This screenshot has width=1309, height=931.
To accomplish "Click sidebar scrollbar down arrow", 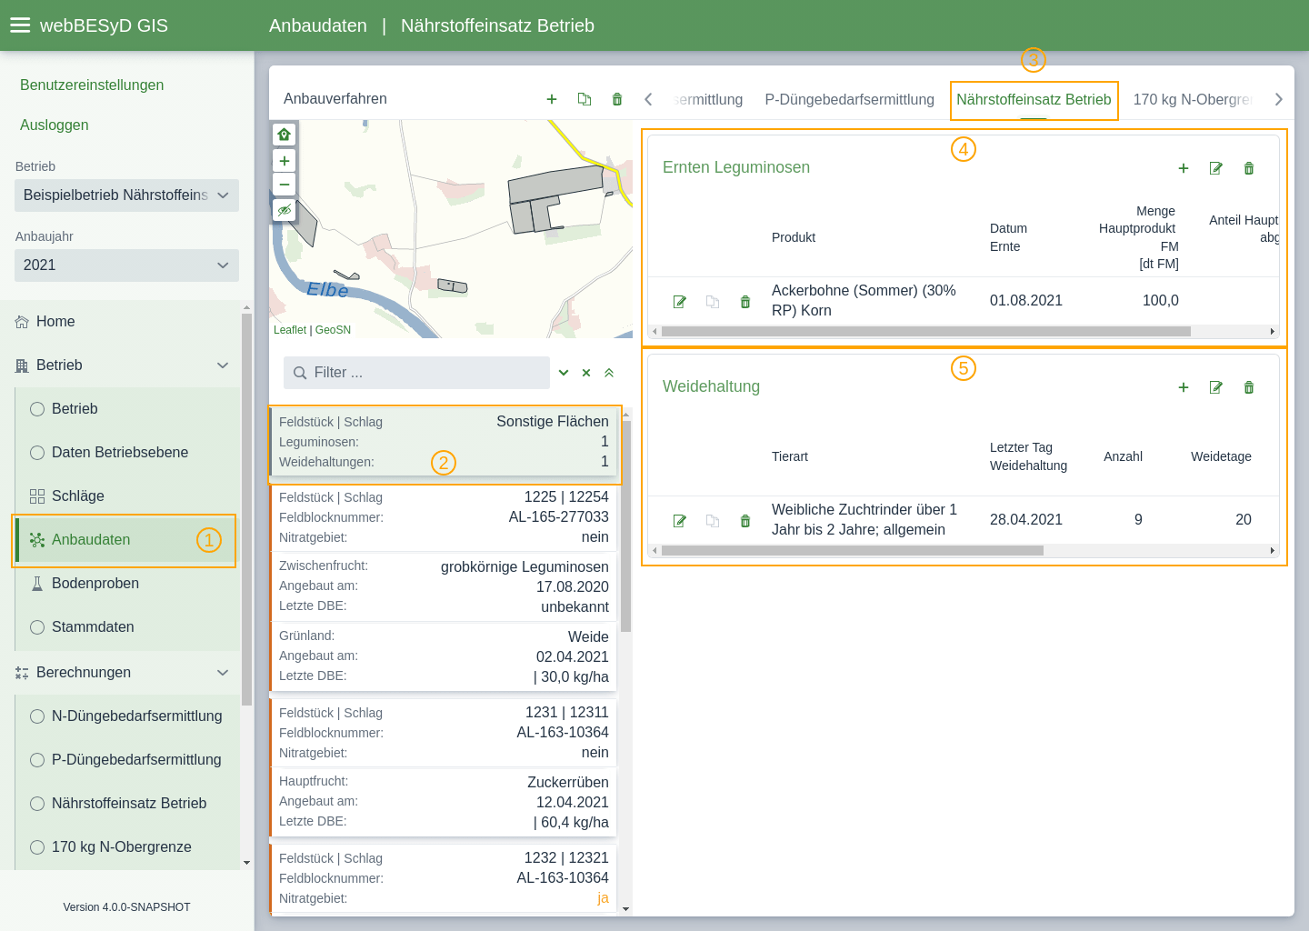I will point(247,863).
